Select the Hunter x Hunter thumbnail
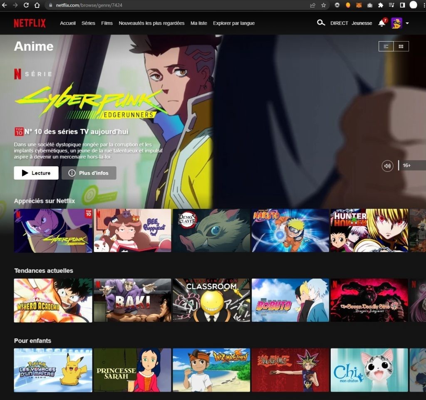The width and height of the screenshot is (426, 400). tap(369, 230)
